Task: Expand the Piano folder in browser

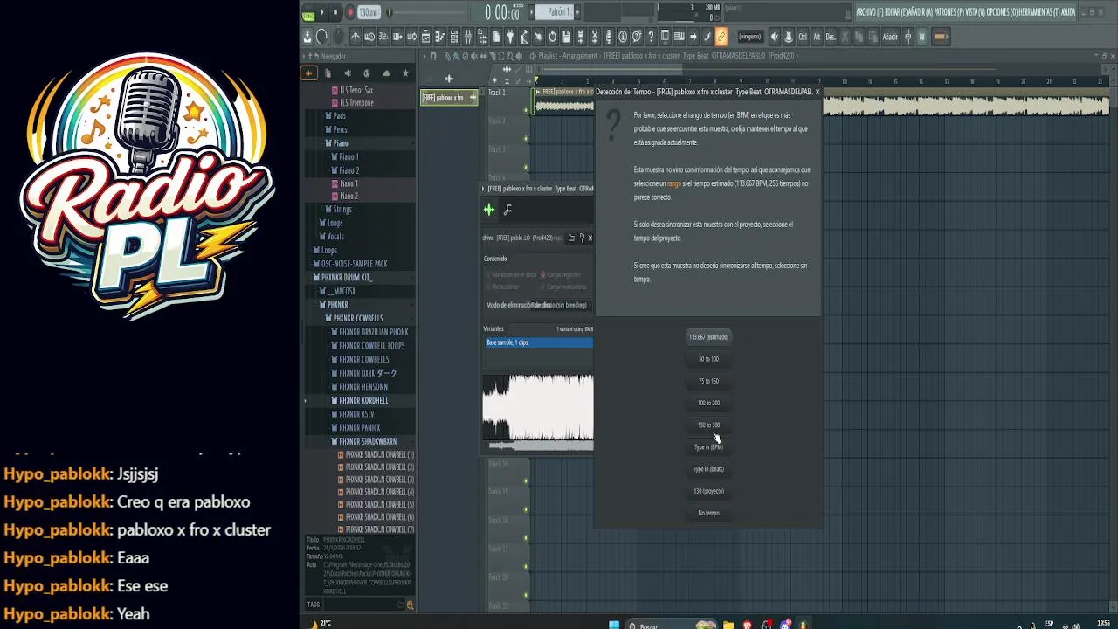Action: tap(340, 143)
